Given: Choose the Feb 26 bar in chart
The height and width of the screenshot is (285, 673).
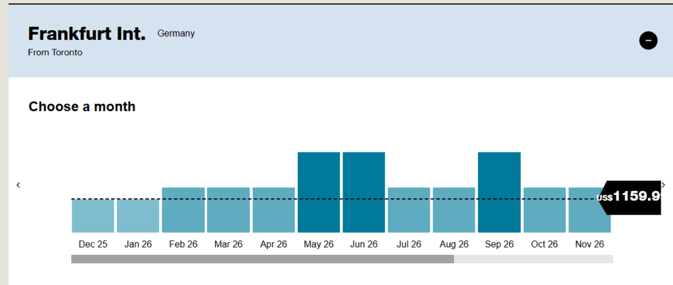Looking at the screenshot, I should pyautogui.click(x=183, y=210).
